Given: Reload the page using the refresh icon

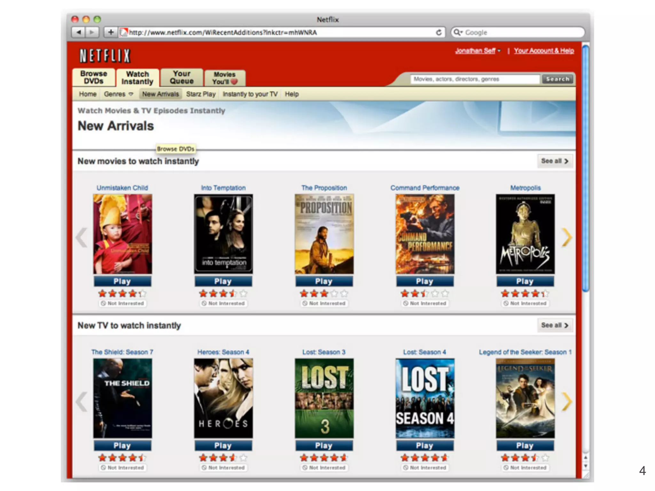Looking at the screenshot, I should 438,32.
